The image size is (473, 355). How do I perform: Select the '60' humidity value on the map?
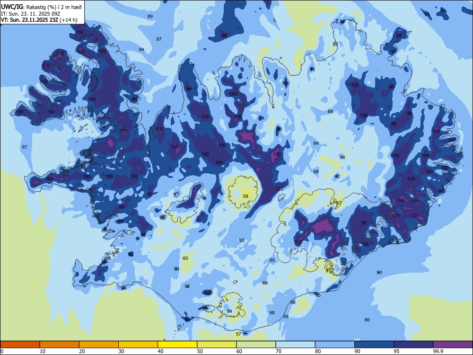click(185, 258)
